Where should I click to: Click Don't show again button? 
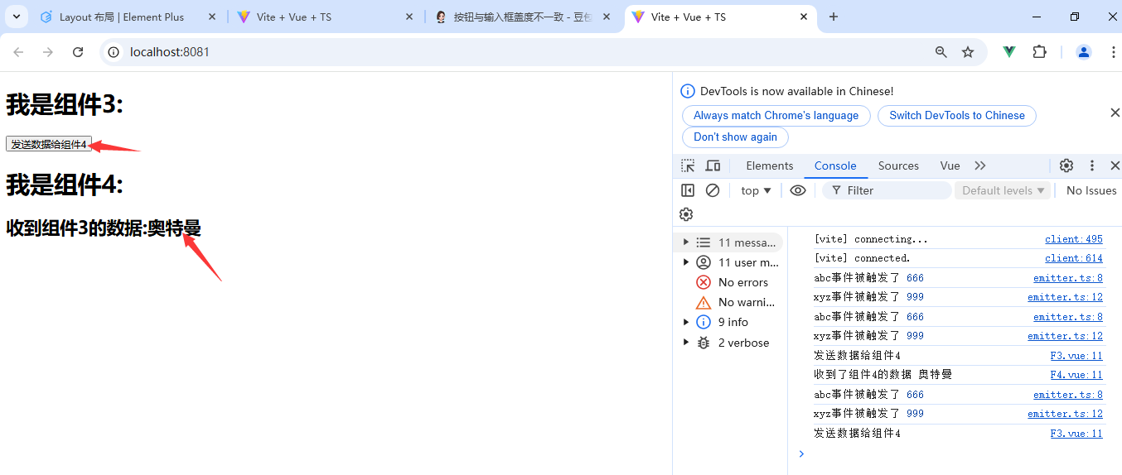(x=735, y=137)
